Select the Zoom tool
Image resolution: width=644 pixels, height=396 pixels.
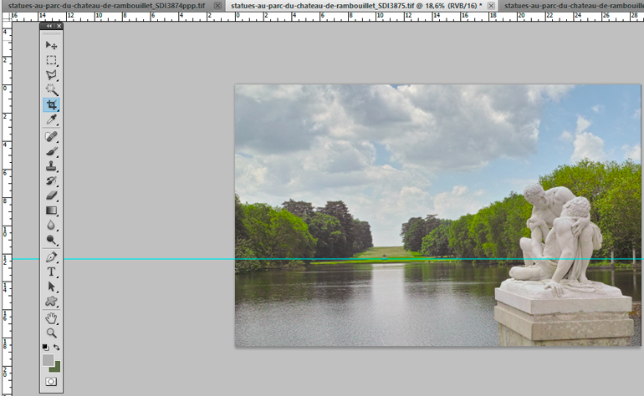click(x=51, y=333)
